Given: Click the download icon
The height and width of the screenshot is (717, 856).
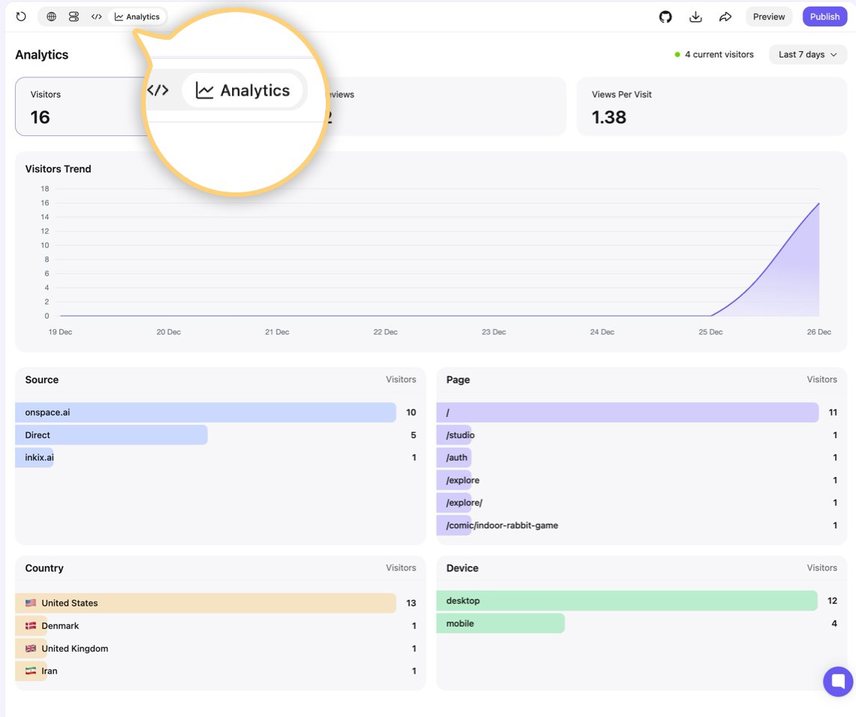Looking at the screenshot, I should (x=695, y=17).
